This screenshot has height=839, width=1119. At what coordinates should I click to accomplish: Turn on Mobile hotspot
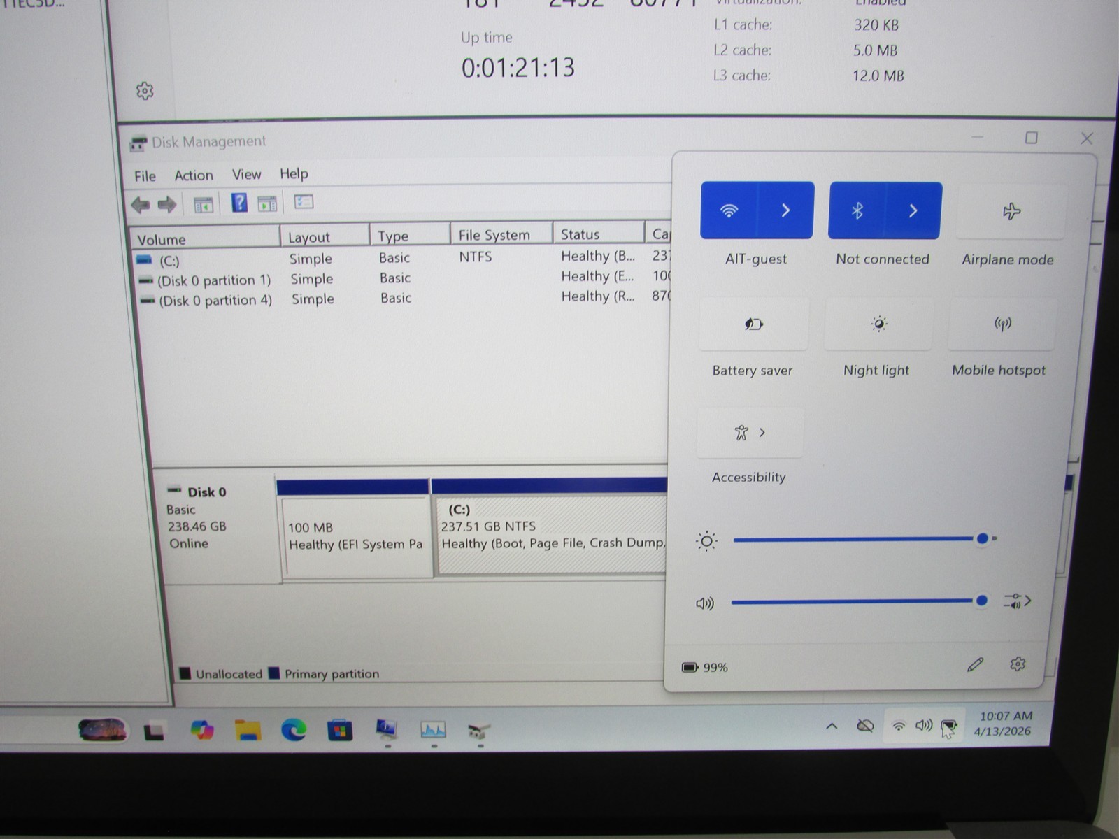click(x=1002, y=324)
